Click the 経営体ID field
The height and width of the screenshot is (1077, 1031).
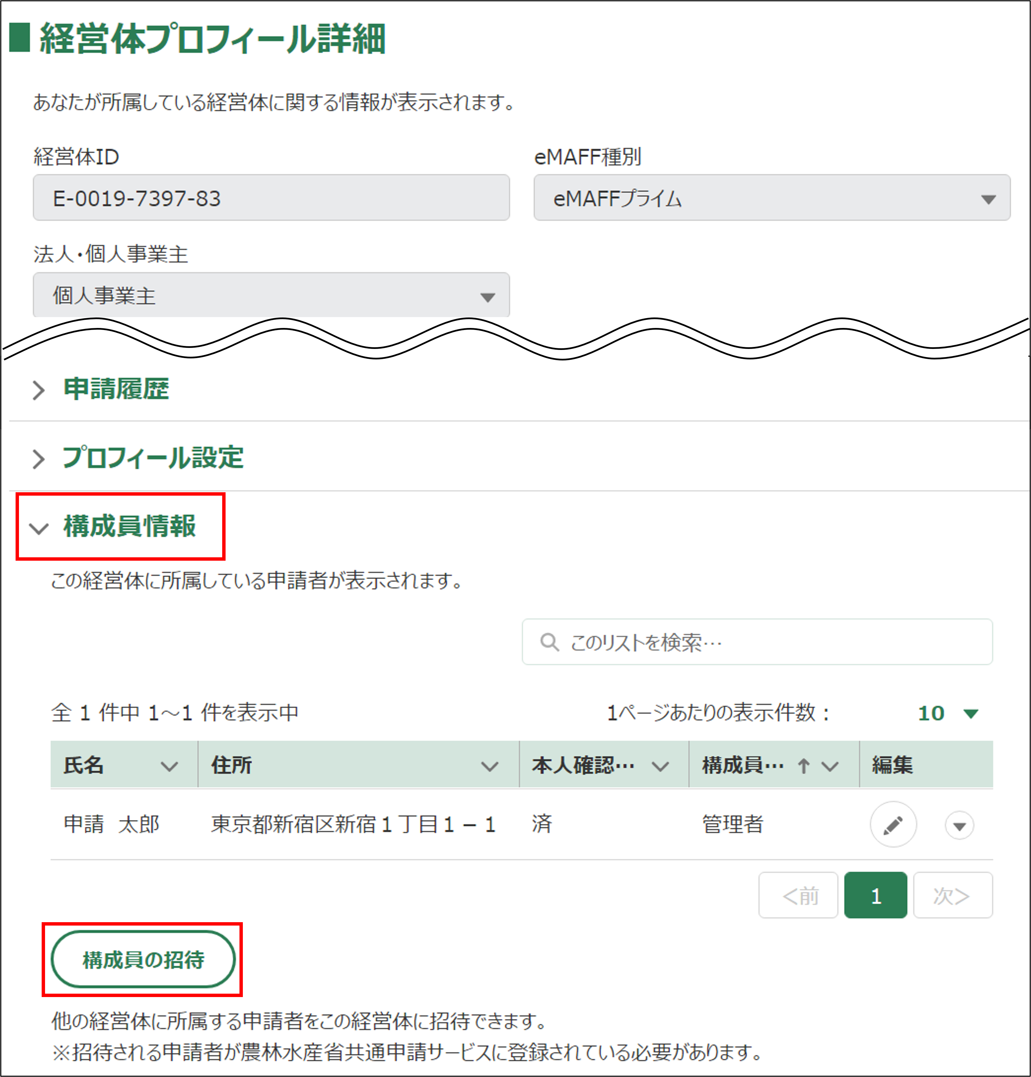[x=271, y=199]
